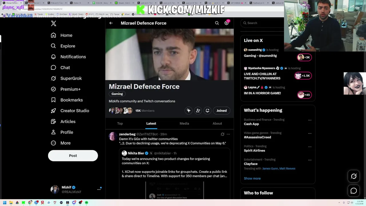Open the Clayface trending topic
366x206 pixels.
pos(251,164)
